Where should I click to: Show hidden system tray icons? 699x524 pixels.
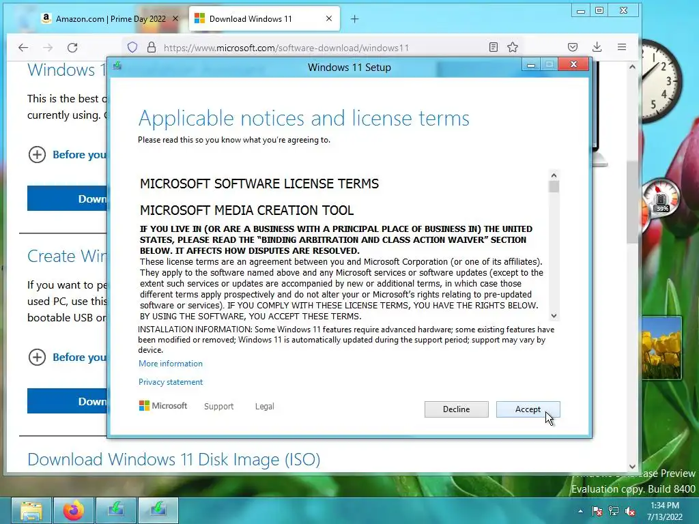tap(580, 511)
